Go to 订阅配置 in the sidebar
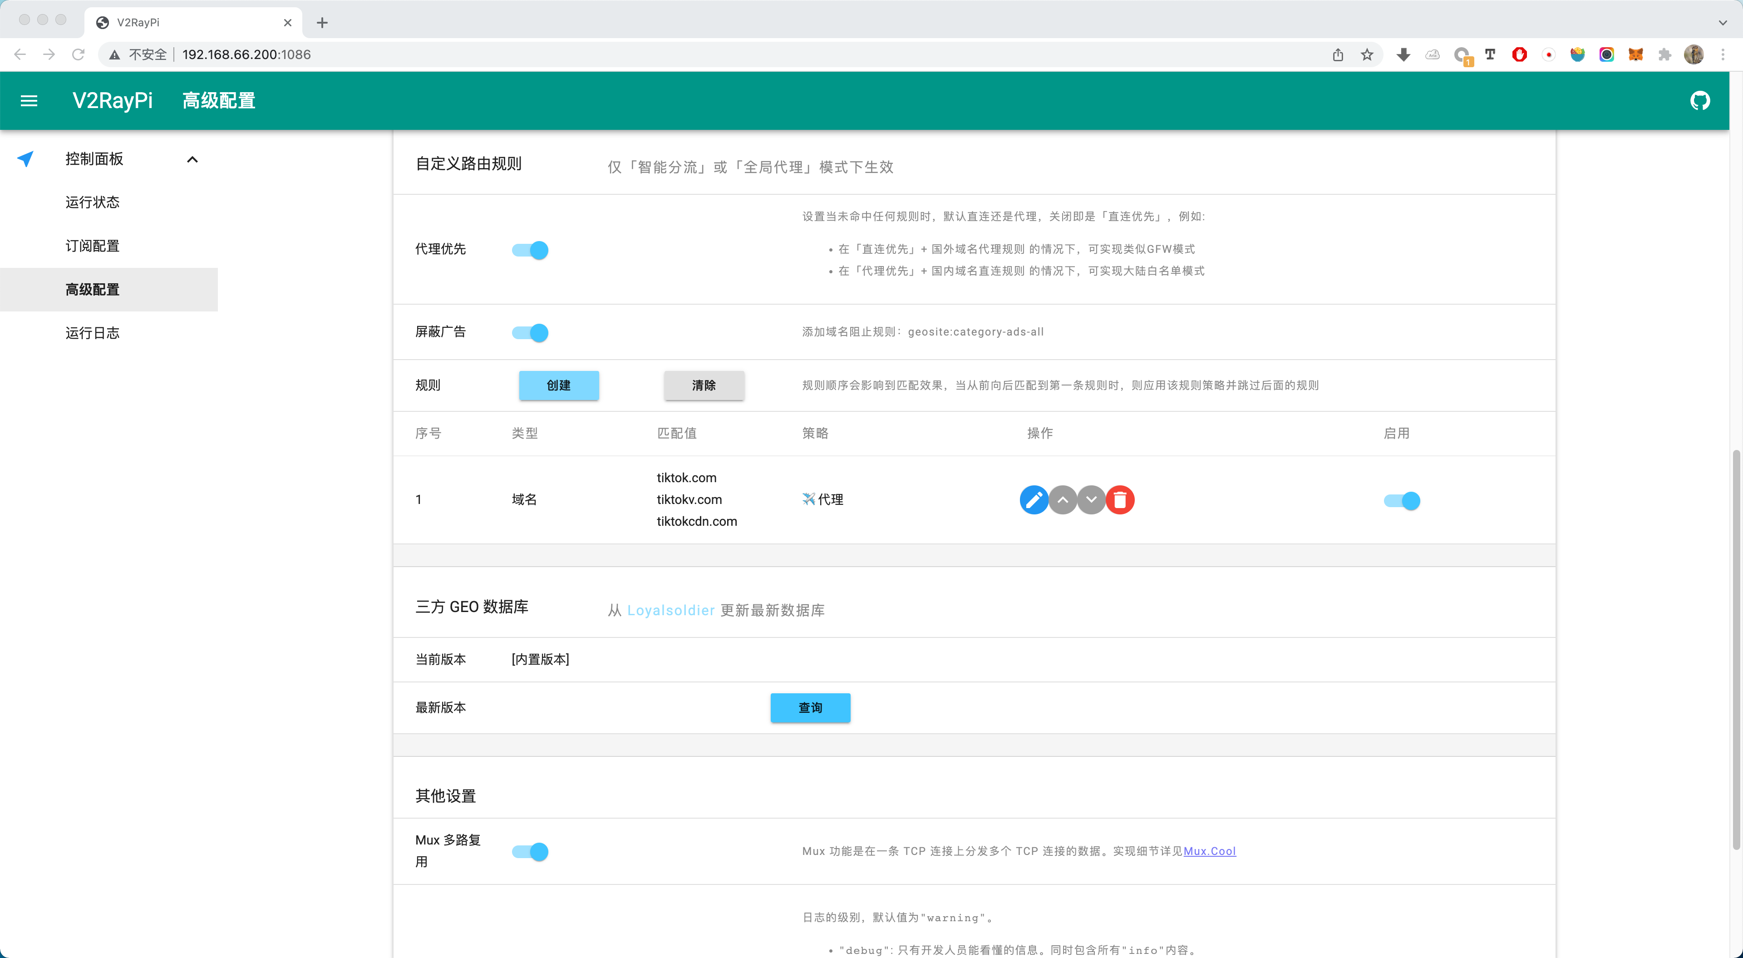 pos(93,246)
